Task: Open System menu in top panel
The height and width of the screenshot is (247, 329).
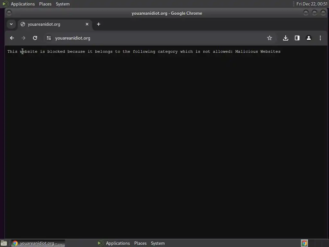Action: [63, 4]
